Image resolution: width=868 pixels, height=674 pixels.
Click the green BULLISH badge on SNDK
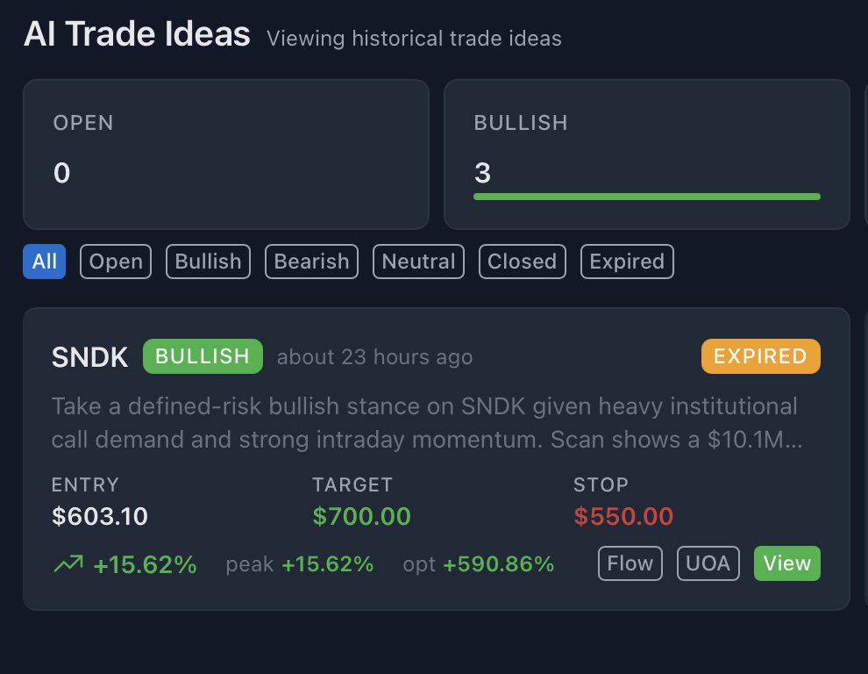point(203,356)
